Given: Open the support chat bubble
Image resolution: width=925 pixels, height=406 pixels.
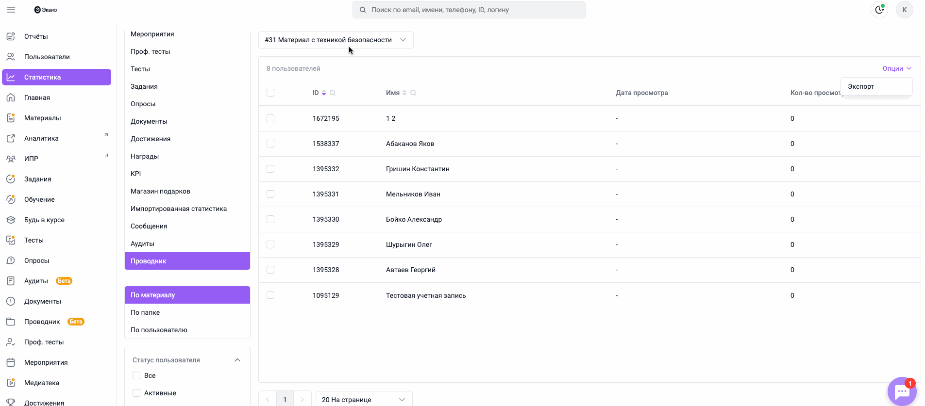Looking at the screenshot, I should pyautogui.click(x=902, y=391).
